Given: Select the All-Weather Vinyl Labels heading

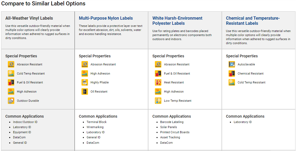Looking at the screenshot, I should (29, 18).
